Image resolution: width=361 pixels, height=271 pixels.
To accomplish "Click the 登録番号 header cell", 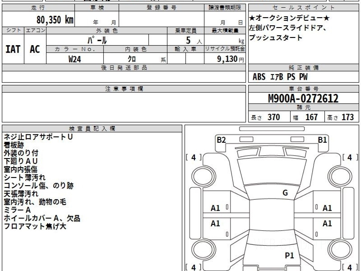I will (x=162, y=8).
